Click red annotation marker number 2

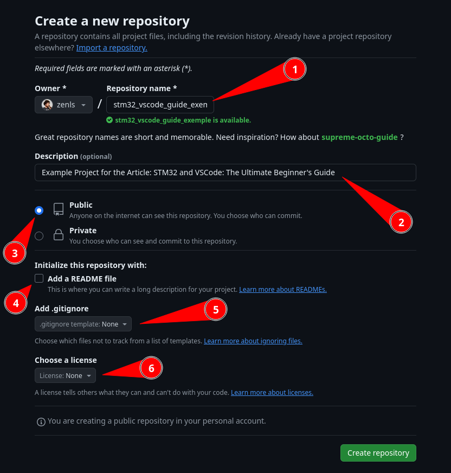coord(401,222)
